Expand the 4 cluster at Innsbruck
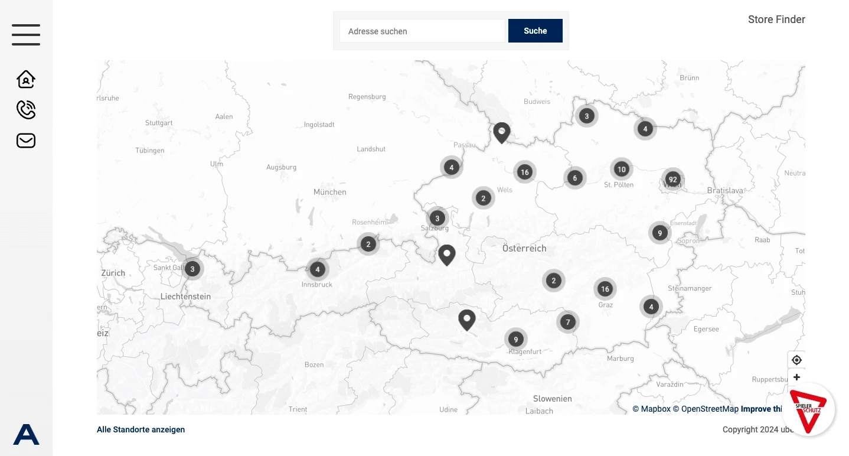The height and width of the screenshot is (456, 849). point(317,269)
